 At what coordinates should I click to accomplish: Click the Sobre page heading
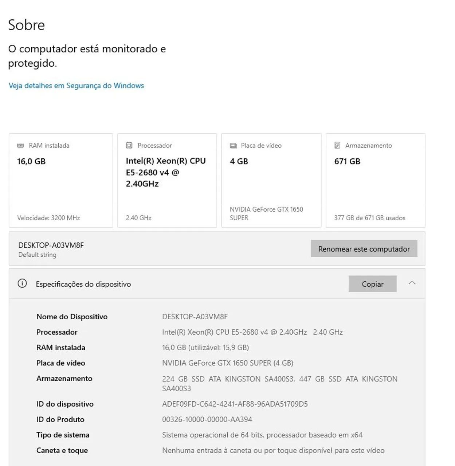(27, 25)
